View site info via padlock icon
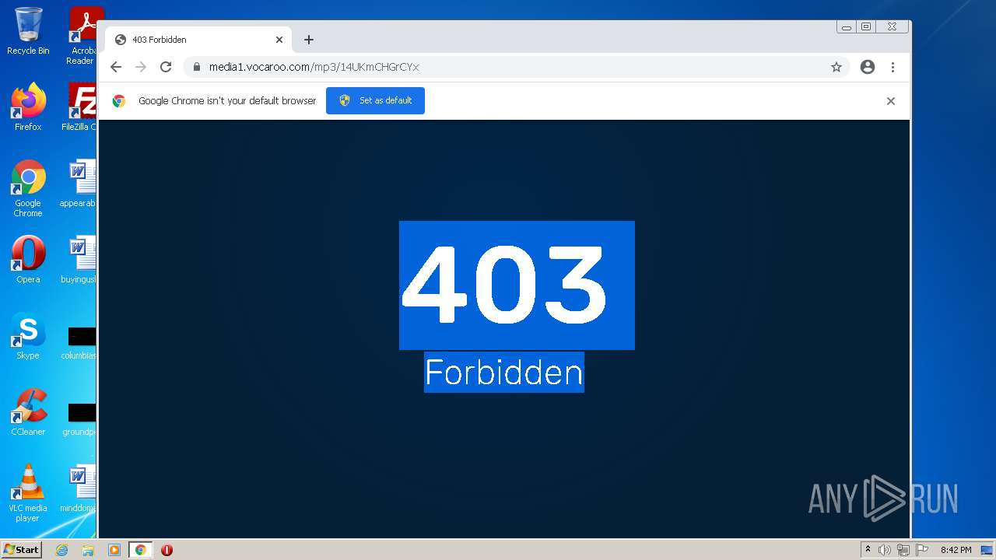This screenshot has width=996, height=560. click(x=197, y=67)
